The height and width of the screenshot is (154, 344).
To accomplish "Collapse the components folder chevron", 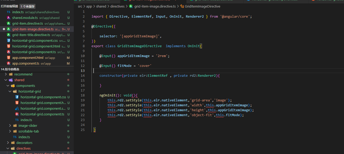I will (x=8, y=86).
